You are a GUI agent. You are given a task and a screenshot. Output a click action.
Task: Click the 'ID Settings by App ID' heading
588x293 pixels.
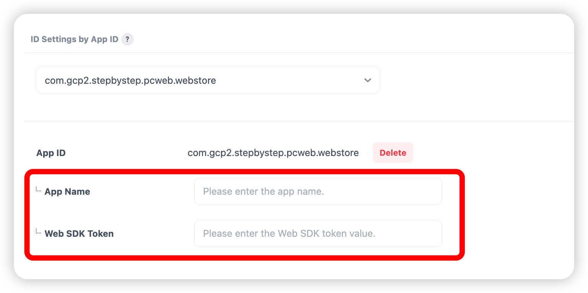pos(75,39)
